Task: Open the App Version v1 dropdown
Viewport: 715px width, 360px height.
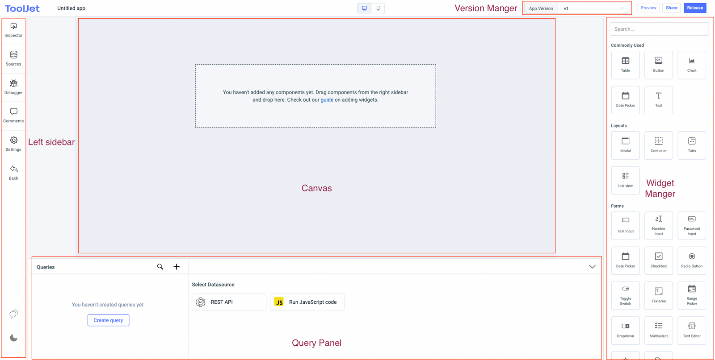Action: pyautogui.click(x=594, y=8)
